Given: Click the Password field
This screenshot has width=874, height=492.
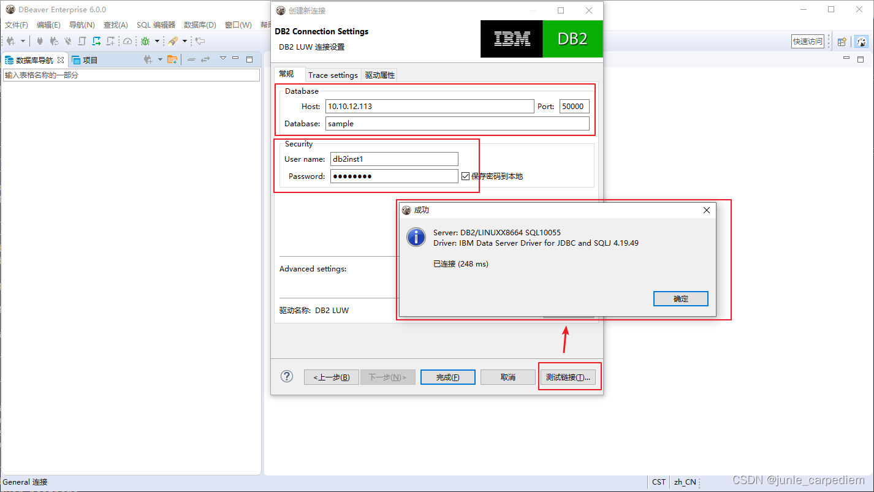Looking at the screenshot, I should click(394, 176).
